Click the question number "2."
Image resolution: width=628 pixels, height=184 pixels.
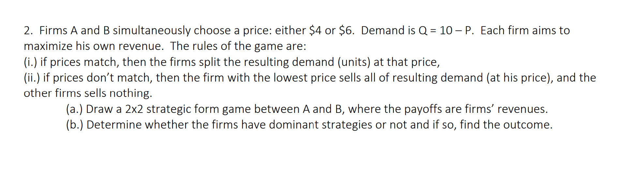(28, 31)
